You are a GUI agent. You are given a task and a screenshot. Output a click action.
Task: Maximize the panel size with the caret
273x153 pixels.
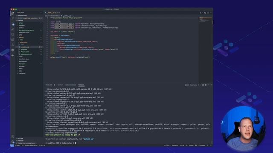tap(209, 85)
